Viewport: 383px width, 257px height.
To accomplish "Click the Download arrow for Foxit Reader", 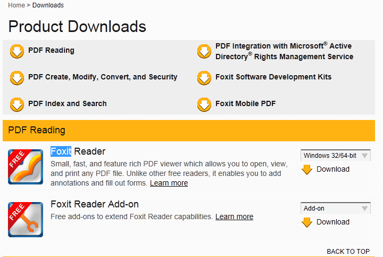I will 307,170.
